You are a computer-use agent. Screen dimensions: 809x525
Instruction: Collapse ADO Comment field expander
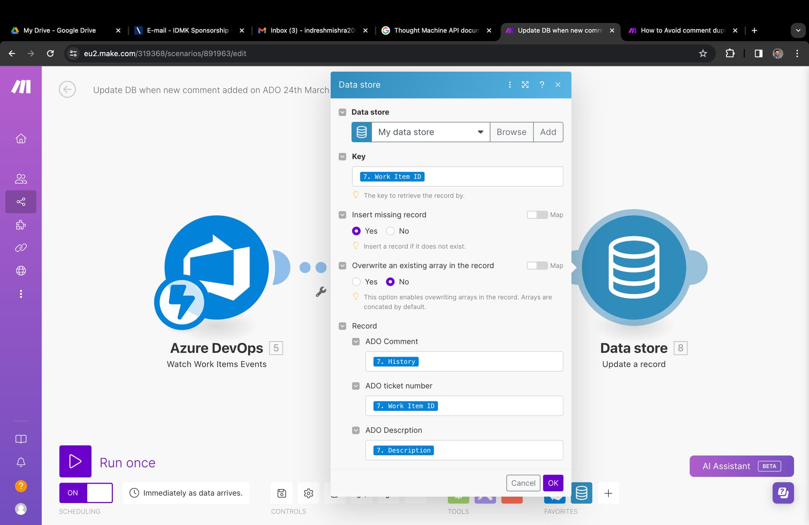tap(356, 341)
